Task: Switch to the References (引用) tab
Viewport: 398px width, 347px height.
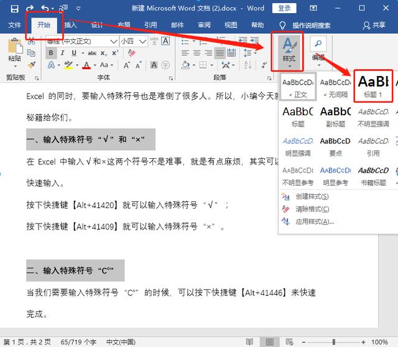Action: [150, 25]
